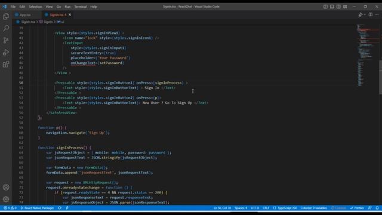Open the File menu
382x215 pixels.
[13, 7]
